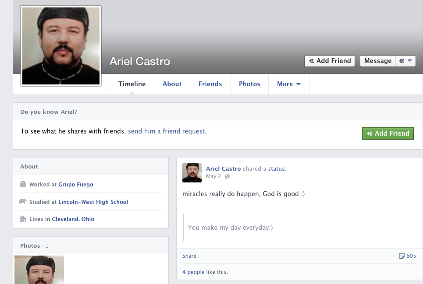Click the Message button
423x284 pixels.
point(377,61)
